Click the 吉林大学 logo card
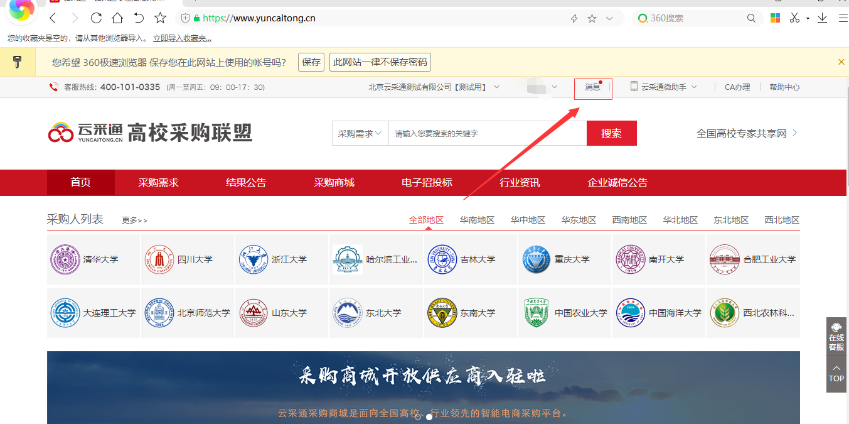 pyautogui.click(x=471, y=259)
